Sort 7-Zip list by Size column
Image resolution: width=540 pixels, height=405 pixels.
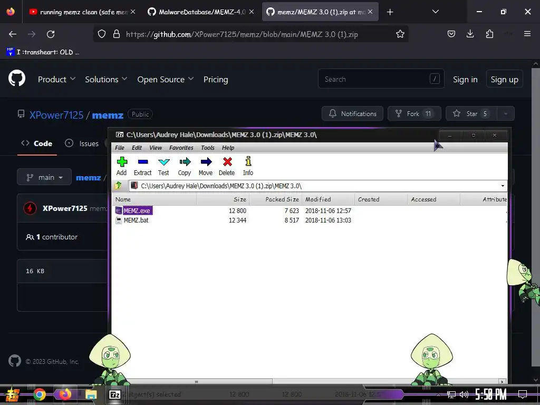pos(223,199)
